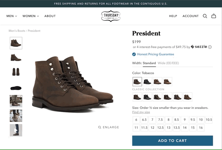Image resolution: width=222 pixels, height=150 pixels.
Task: Click the Thursday Boot Co. logo
Action: (x=111, y=16)
